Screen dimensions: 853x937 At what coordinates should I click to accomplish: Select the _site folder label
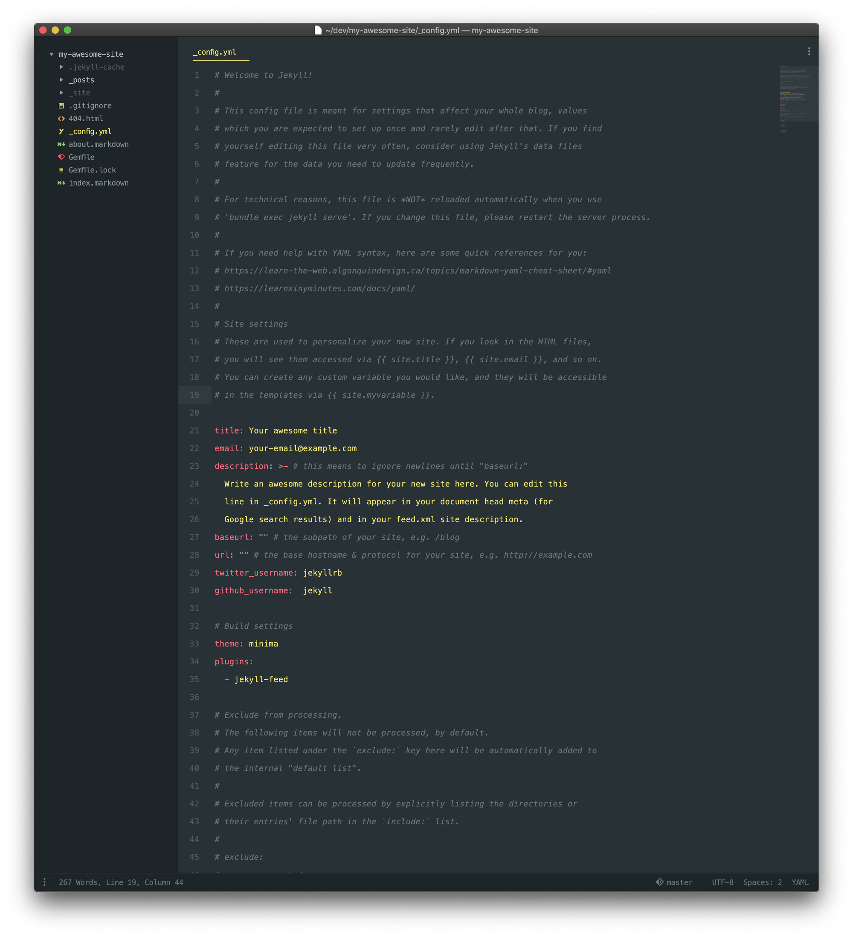[x=79, y=93]
